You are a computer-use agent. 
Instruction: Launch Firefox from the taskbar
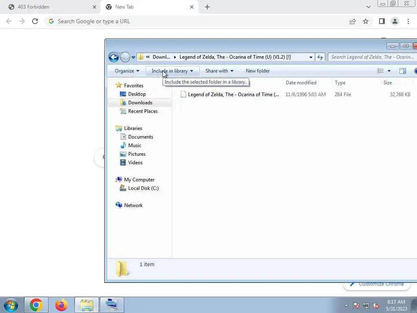61,305
